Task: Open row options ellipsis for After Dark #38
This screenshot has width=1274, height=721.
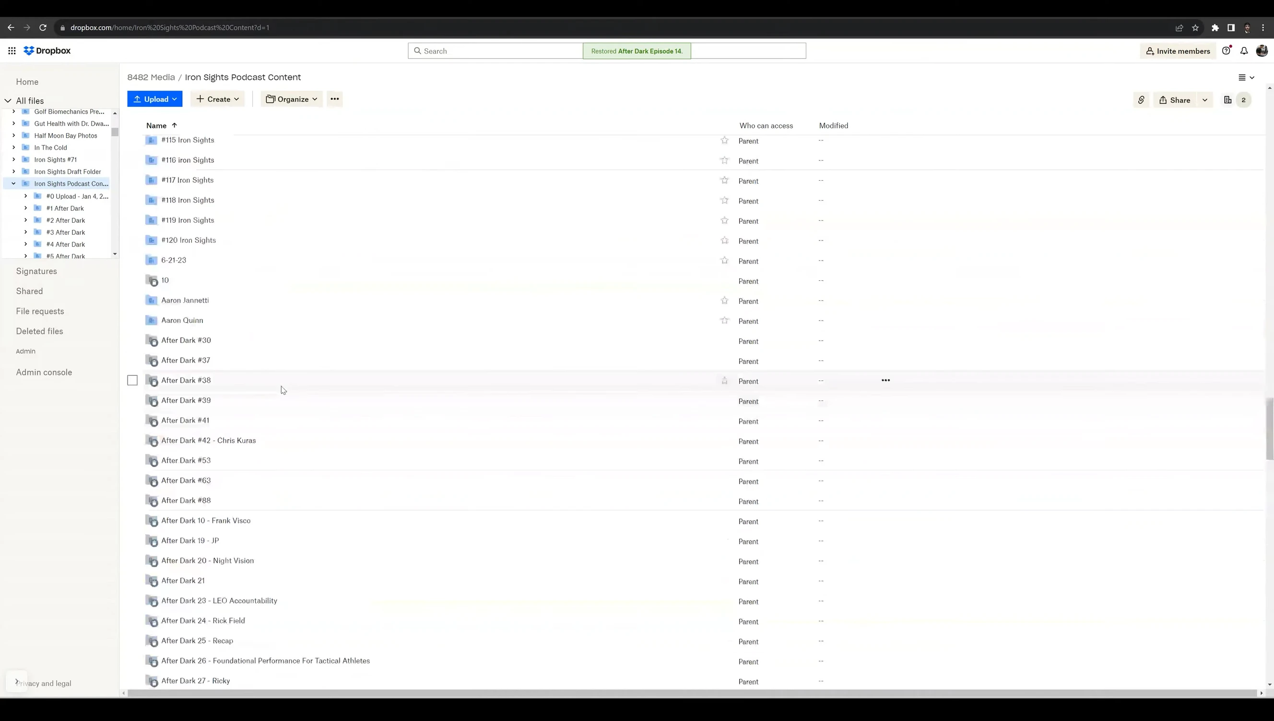Action: pyautogui.click(x=885, y=380)
